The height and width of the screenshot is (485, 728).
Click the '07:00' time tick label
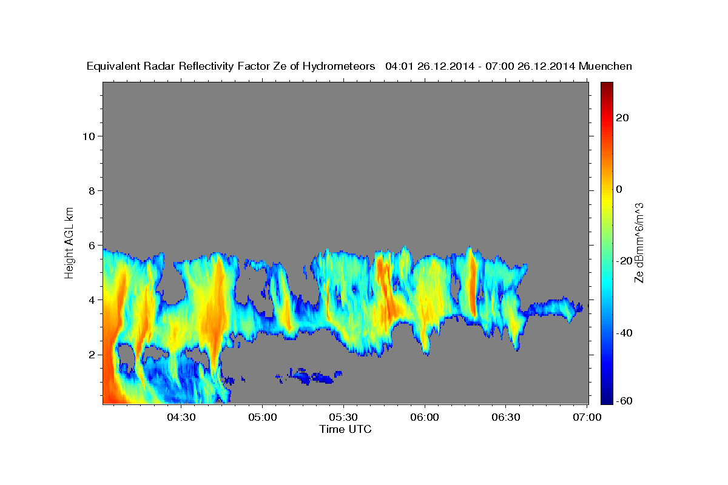pos(587,417)
